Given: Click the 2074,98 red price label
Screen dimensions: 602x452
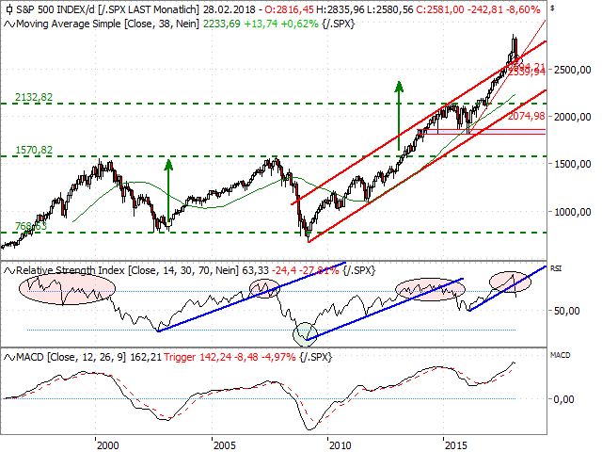Looking at the screenshot, I should (527, 116).
